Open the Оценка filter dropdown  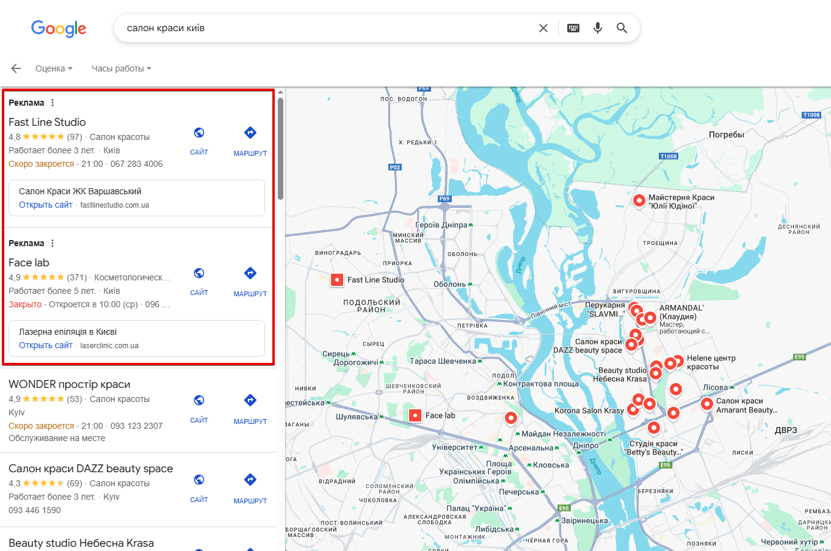point(54,68)
